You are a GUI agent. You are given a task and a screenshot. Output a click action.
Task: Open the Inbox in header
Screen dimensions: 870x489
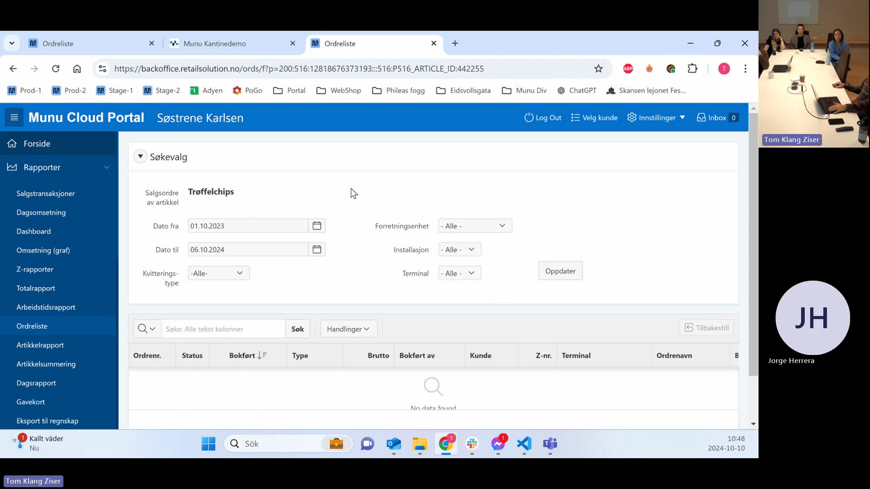[717, 118]
